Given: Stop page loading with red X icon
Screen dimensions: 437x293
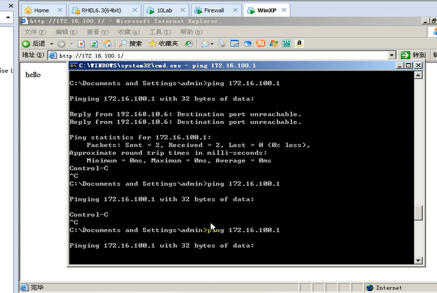Looking at the screenshot, I should [x=81, y=44].
